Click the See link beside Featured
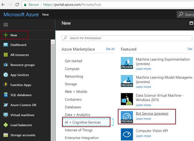This screenshot has width=194, height=141. 190,49
